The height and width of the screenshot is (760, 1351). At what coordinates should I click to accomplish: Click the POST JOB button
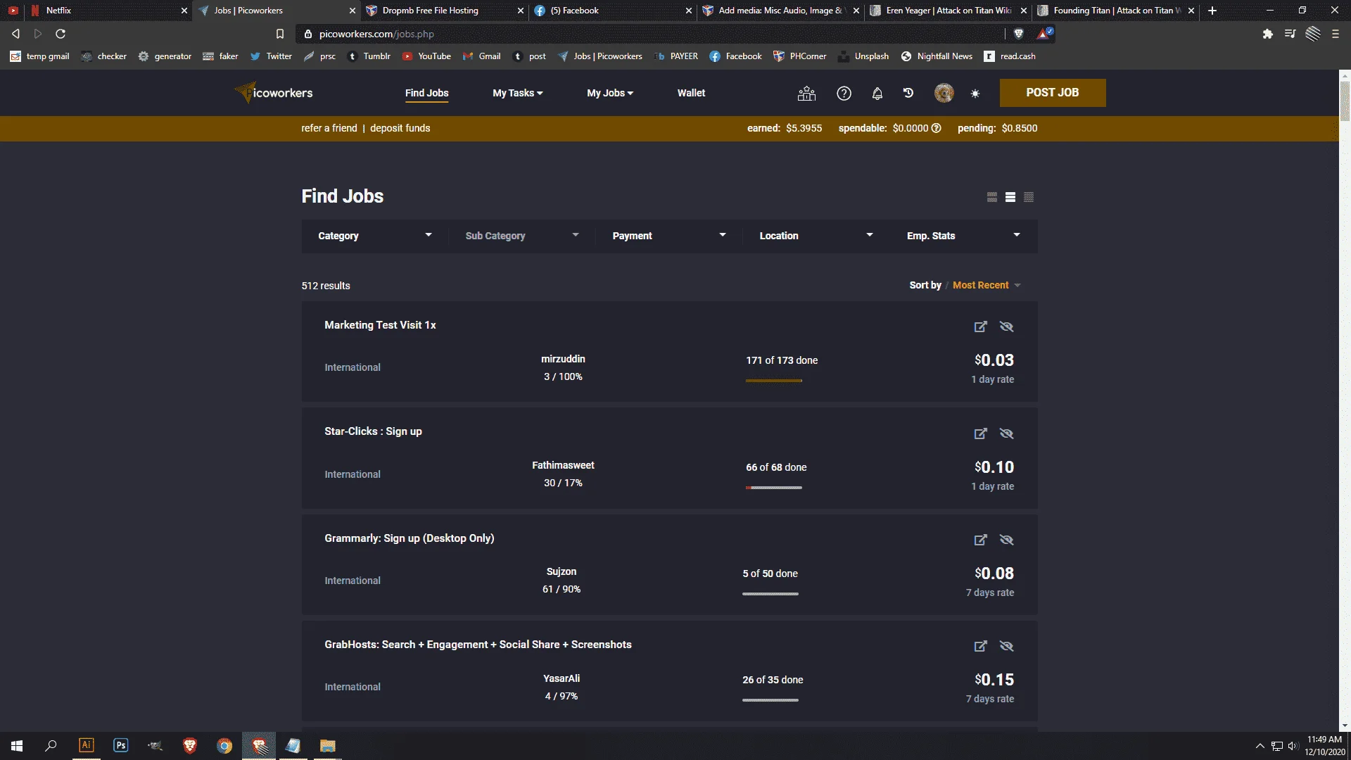point(1052,92)
